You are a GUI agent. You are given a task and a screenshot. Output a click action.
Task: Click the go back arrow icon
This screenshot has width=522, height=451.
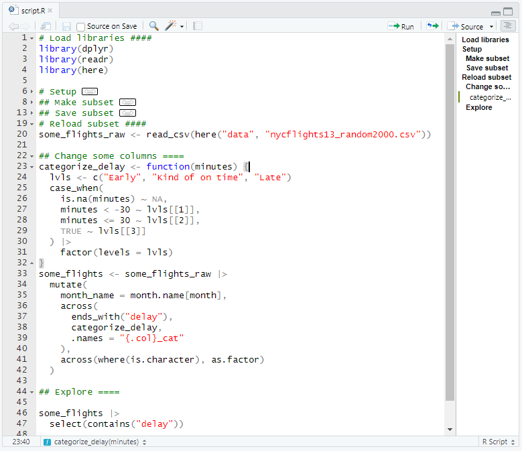point(13,26)
